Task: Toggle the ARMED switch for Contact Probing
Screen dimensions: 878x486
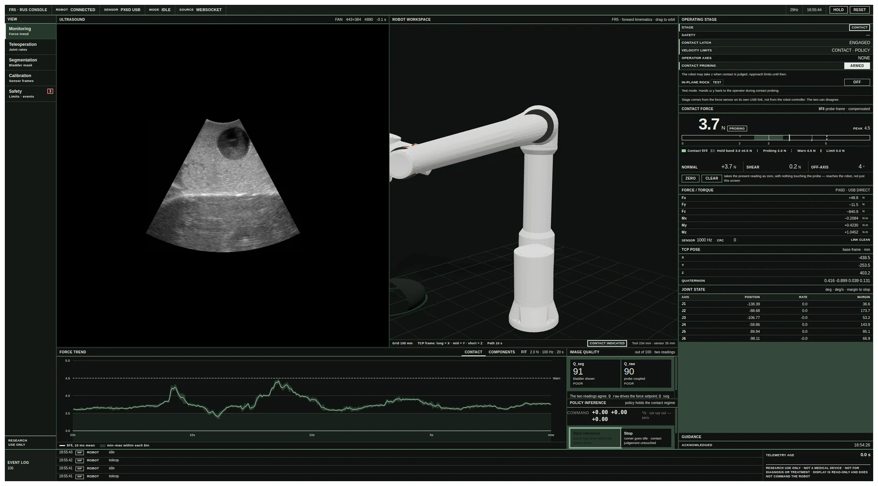Action: point(857,66)
